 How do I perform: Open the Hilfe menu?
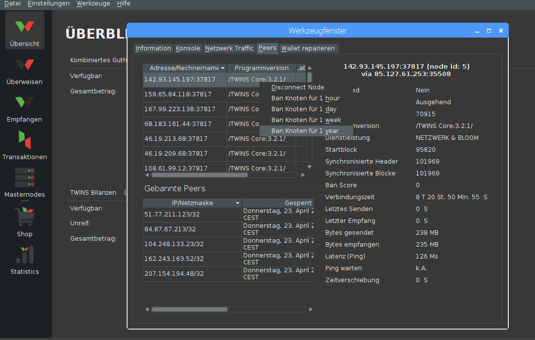point(124,3)
